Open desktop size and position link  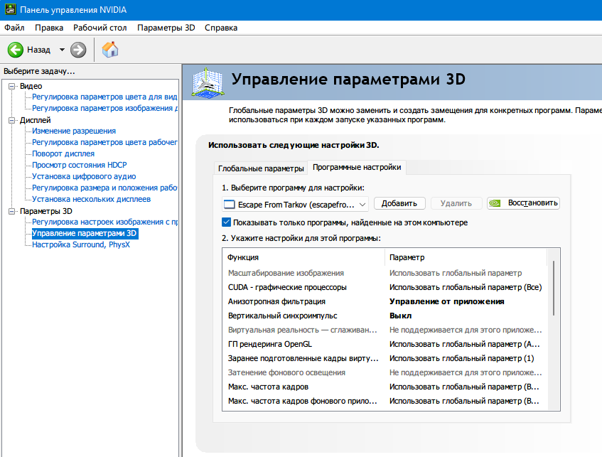[104, 188]
